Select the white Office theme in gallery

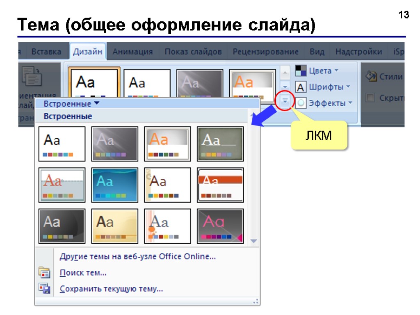62,144
